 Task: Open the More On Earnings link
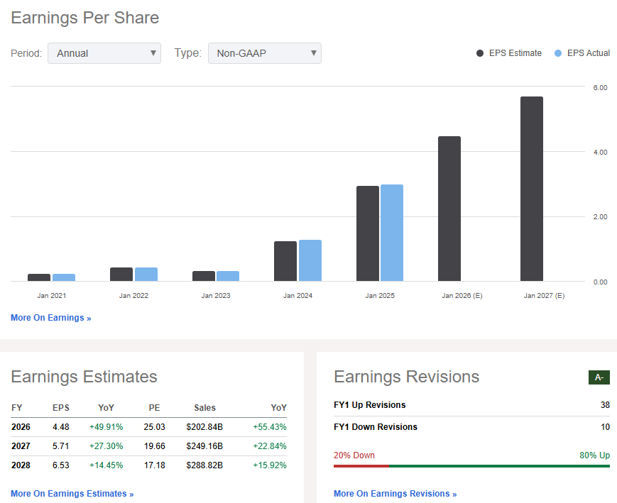(51, 318)
